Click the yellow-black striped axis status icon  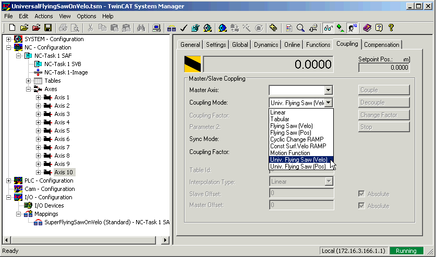(x=192, y=64)
